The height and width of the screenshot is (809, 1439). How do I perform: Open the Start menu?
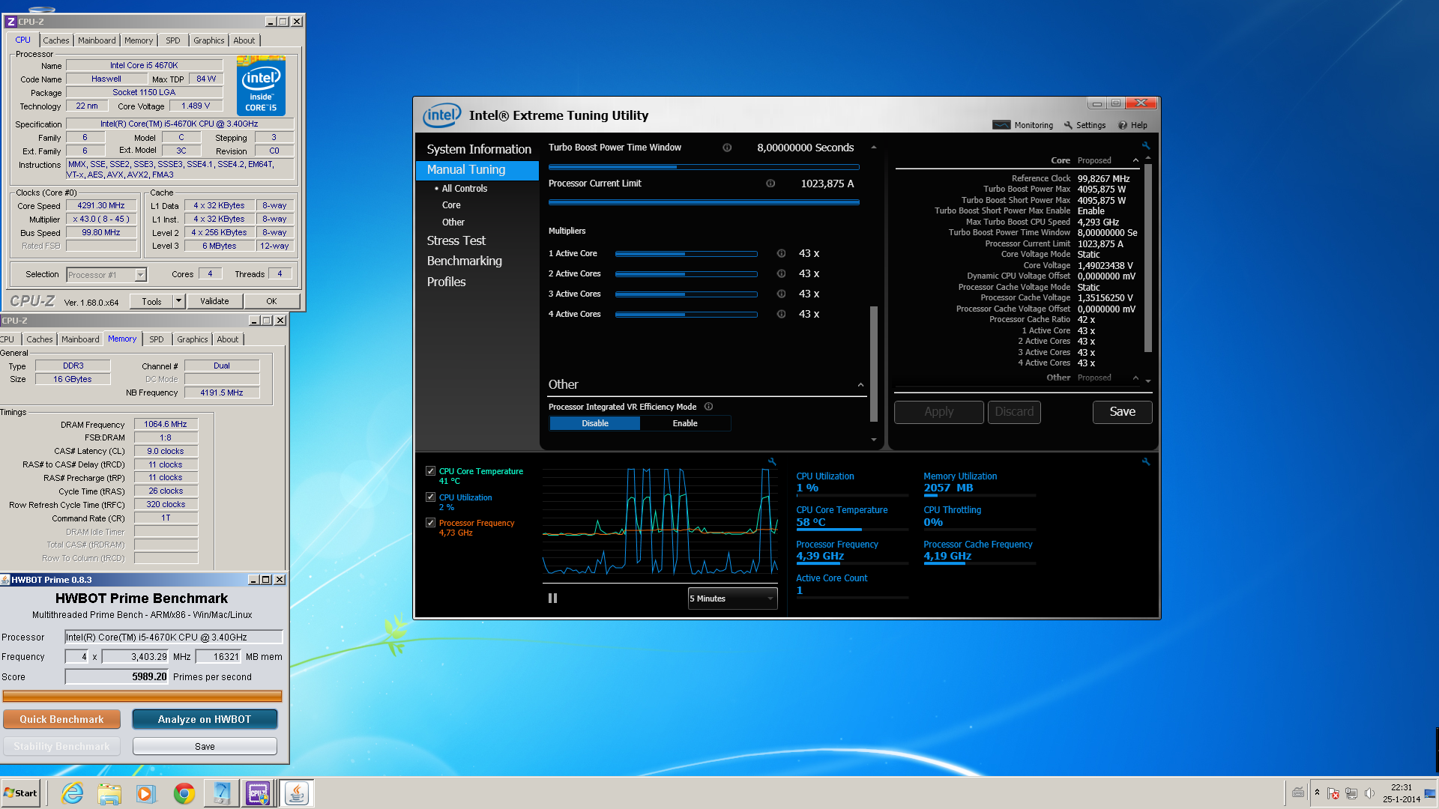coord(20,793)
